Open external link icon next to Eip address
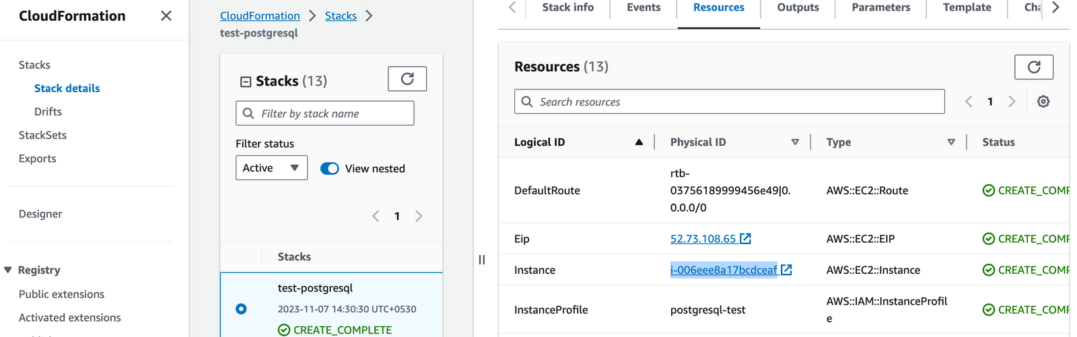Viewport: 1077px width, 337px height. coord(745,239)
